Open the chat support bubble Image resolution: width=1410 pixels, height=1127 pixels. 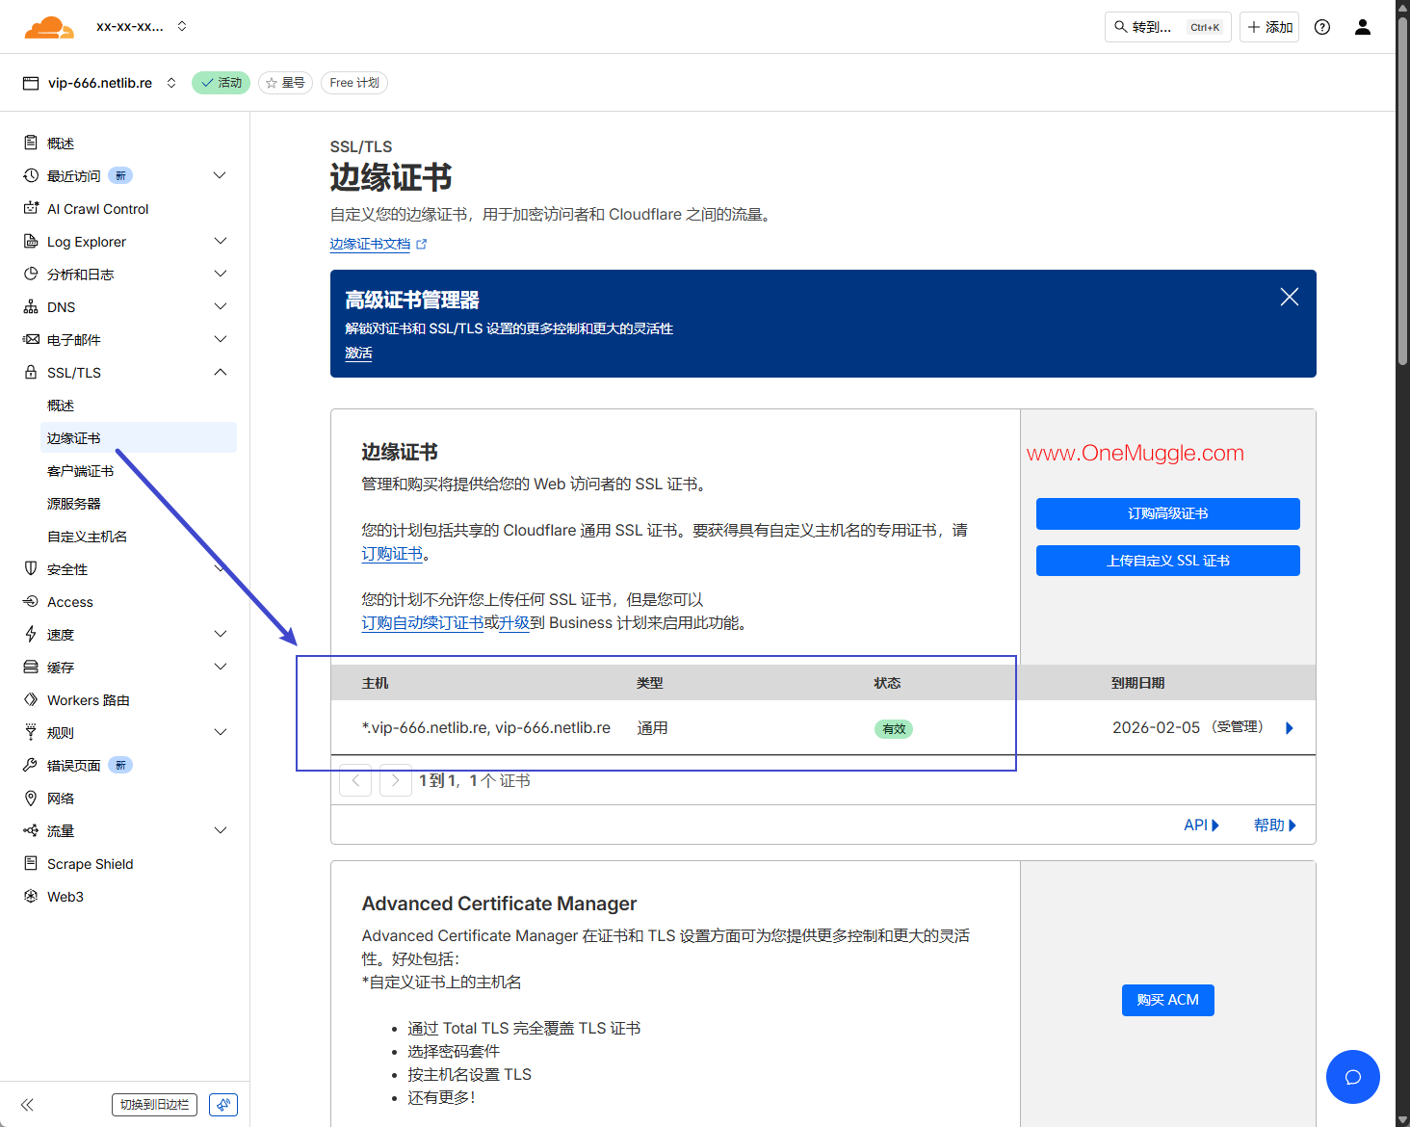1353,1077
